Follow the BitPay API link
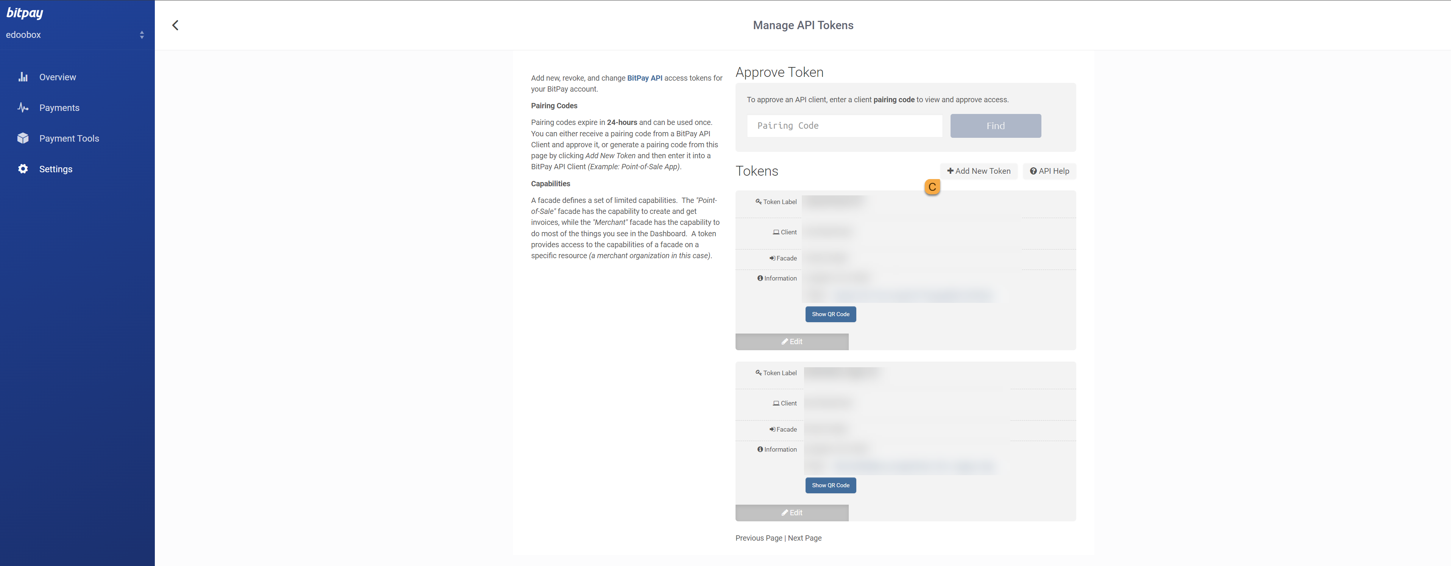The image size is (1451, 566). tap(644, 78)
